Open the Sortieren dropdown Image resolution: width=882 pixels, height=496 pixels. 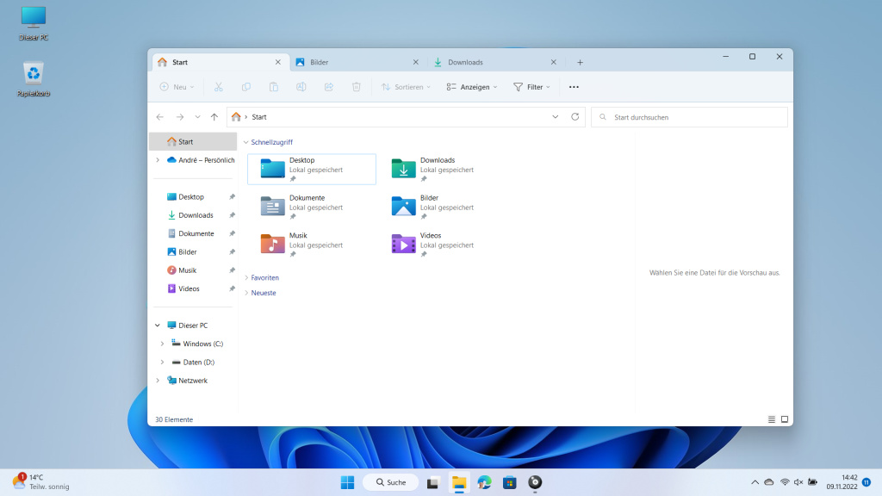click(x=405, y=87)
